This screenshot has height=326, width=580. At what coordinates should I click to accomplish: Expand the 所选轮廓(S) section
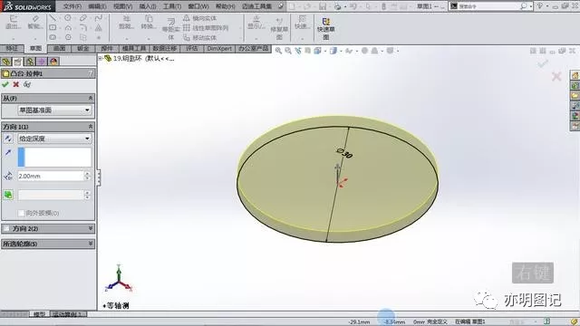(91, 244)
